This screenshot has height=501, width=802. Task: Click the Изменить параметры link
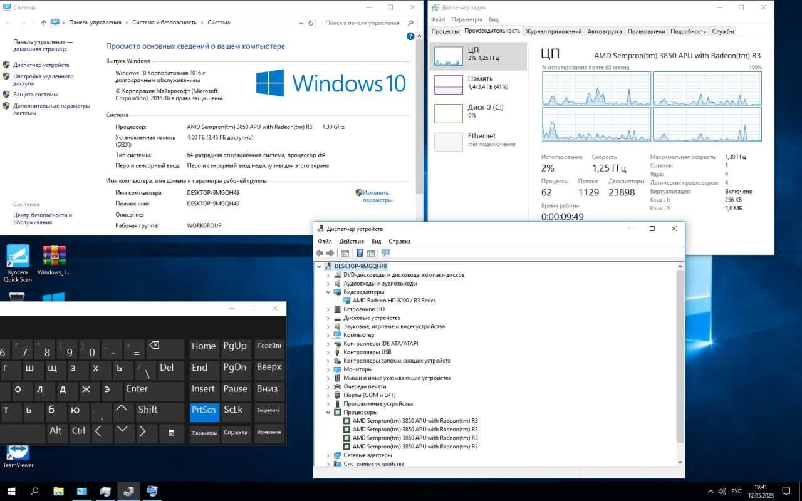click(377, 197)
